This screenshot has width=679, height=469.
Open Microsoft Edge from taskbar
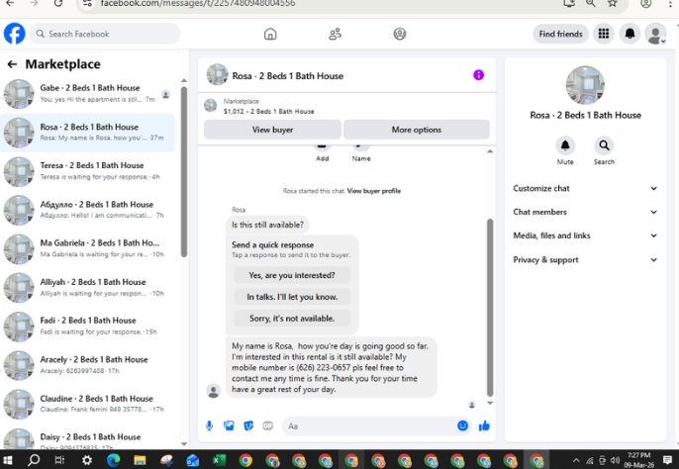(x=113, y=460)
